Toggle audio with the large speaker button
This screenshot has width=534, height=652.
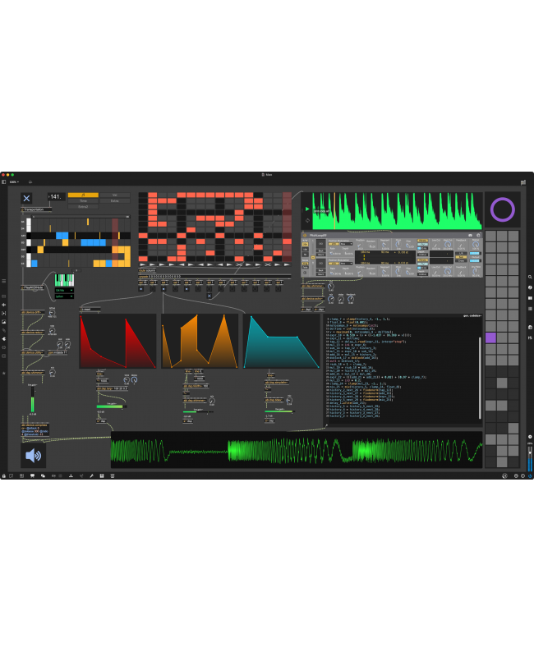[x=33, y=456]
